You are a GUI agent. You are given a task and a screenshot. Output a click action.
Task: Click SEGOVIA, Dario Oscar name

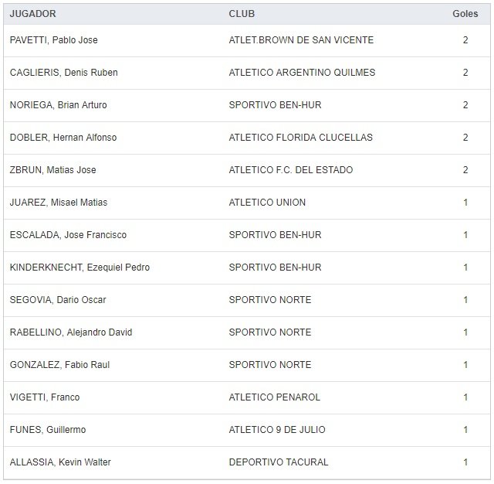58,300
